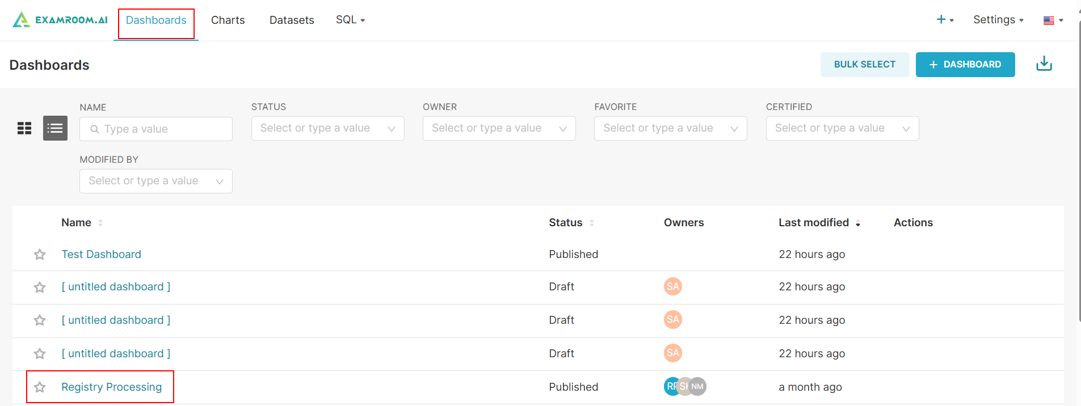Click the Name search input field

click(x=162, y=129)
